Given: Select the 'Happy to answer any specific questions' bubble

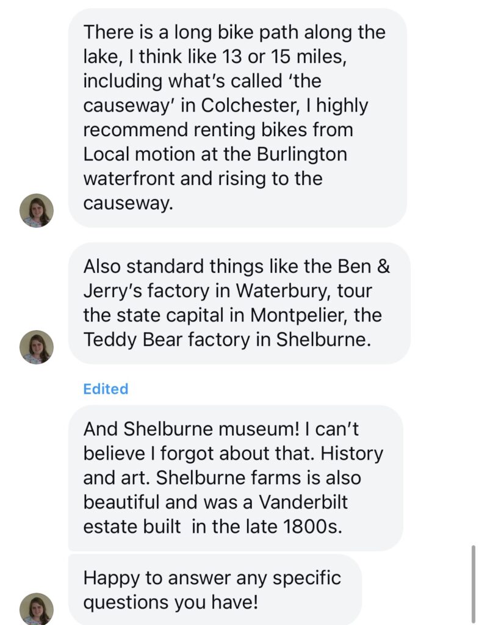Looking at the screenshot, I should (214, 590).
